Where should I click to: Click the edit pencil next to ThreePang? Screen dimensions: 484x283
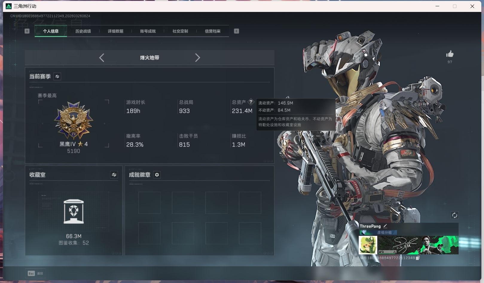[385, 226]
